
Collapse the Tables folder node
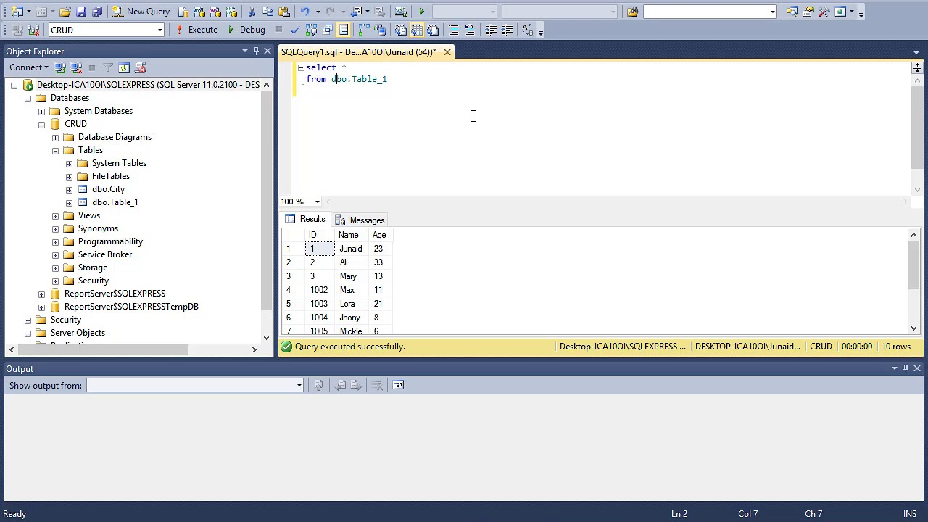coord(55,150)
